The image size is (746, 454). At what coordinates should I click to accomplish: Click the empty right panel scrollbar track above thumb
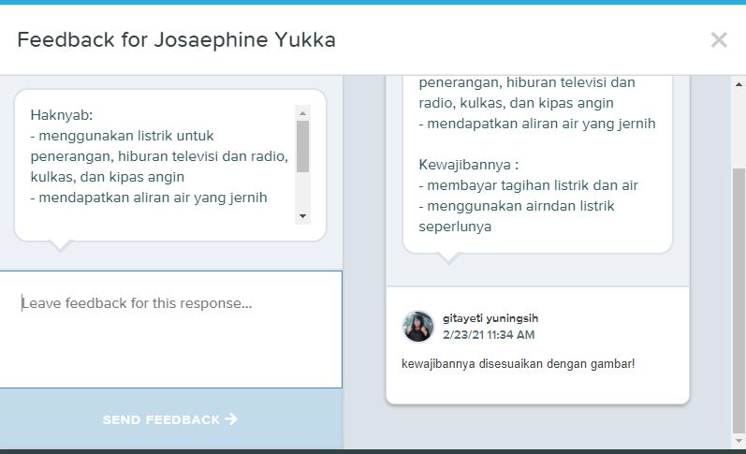739,129
